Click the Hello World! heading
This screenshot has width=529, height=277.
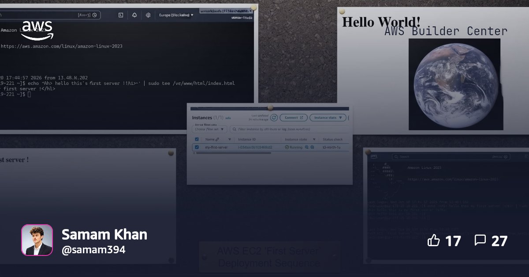381,22
